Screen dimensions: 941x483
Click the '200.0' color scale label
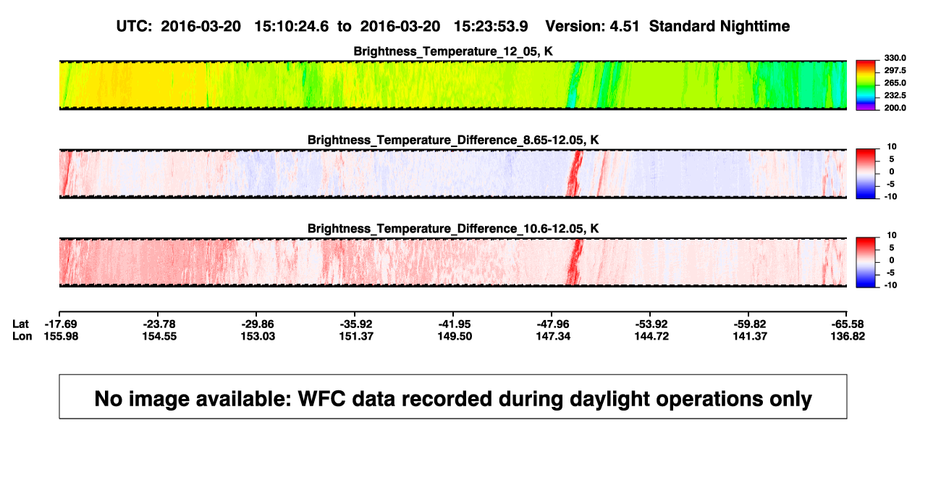(895, 107)
